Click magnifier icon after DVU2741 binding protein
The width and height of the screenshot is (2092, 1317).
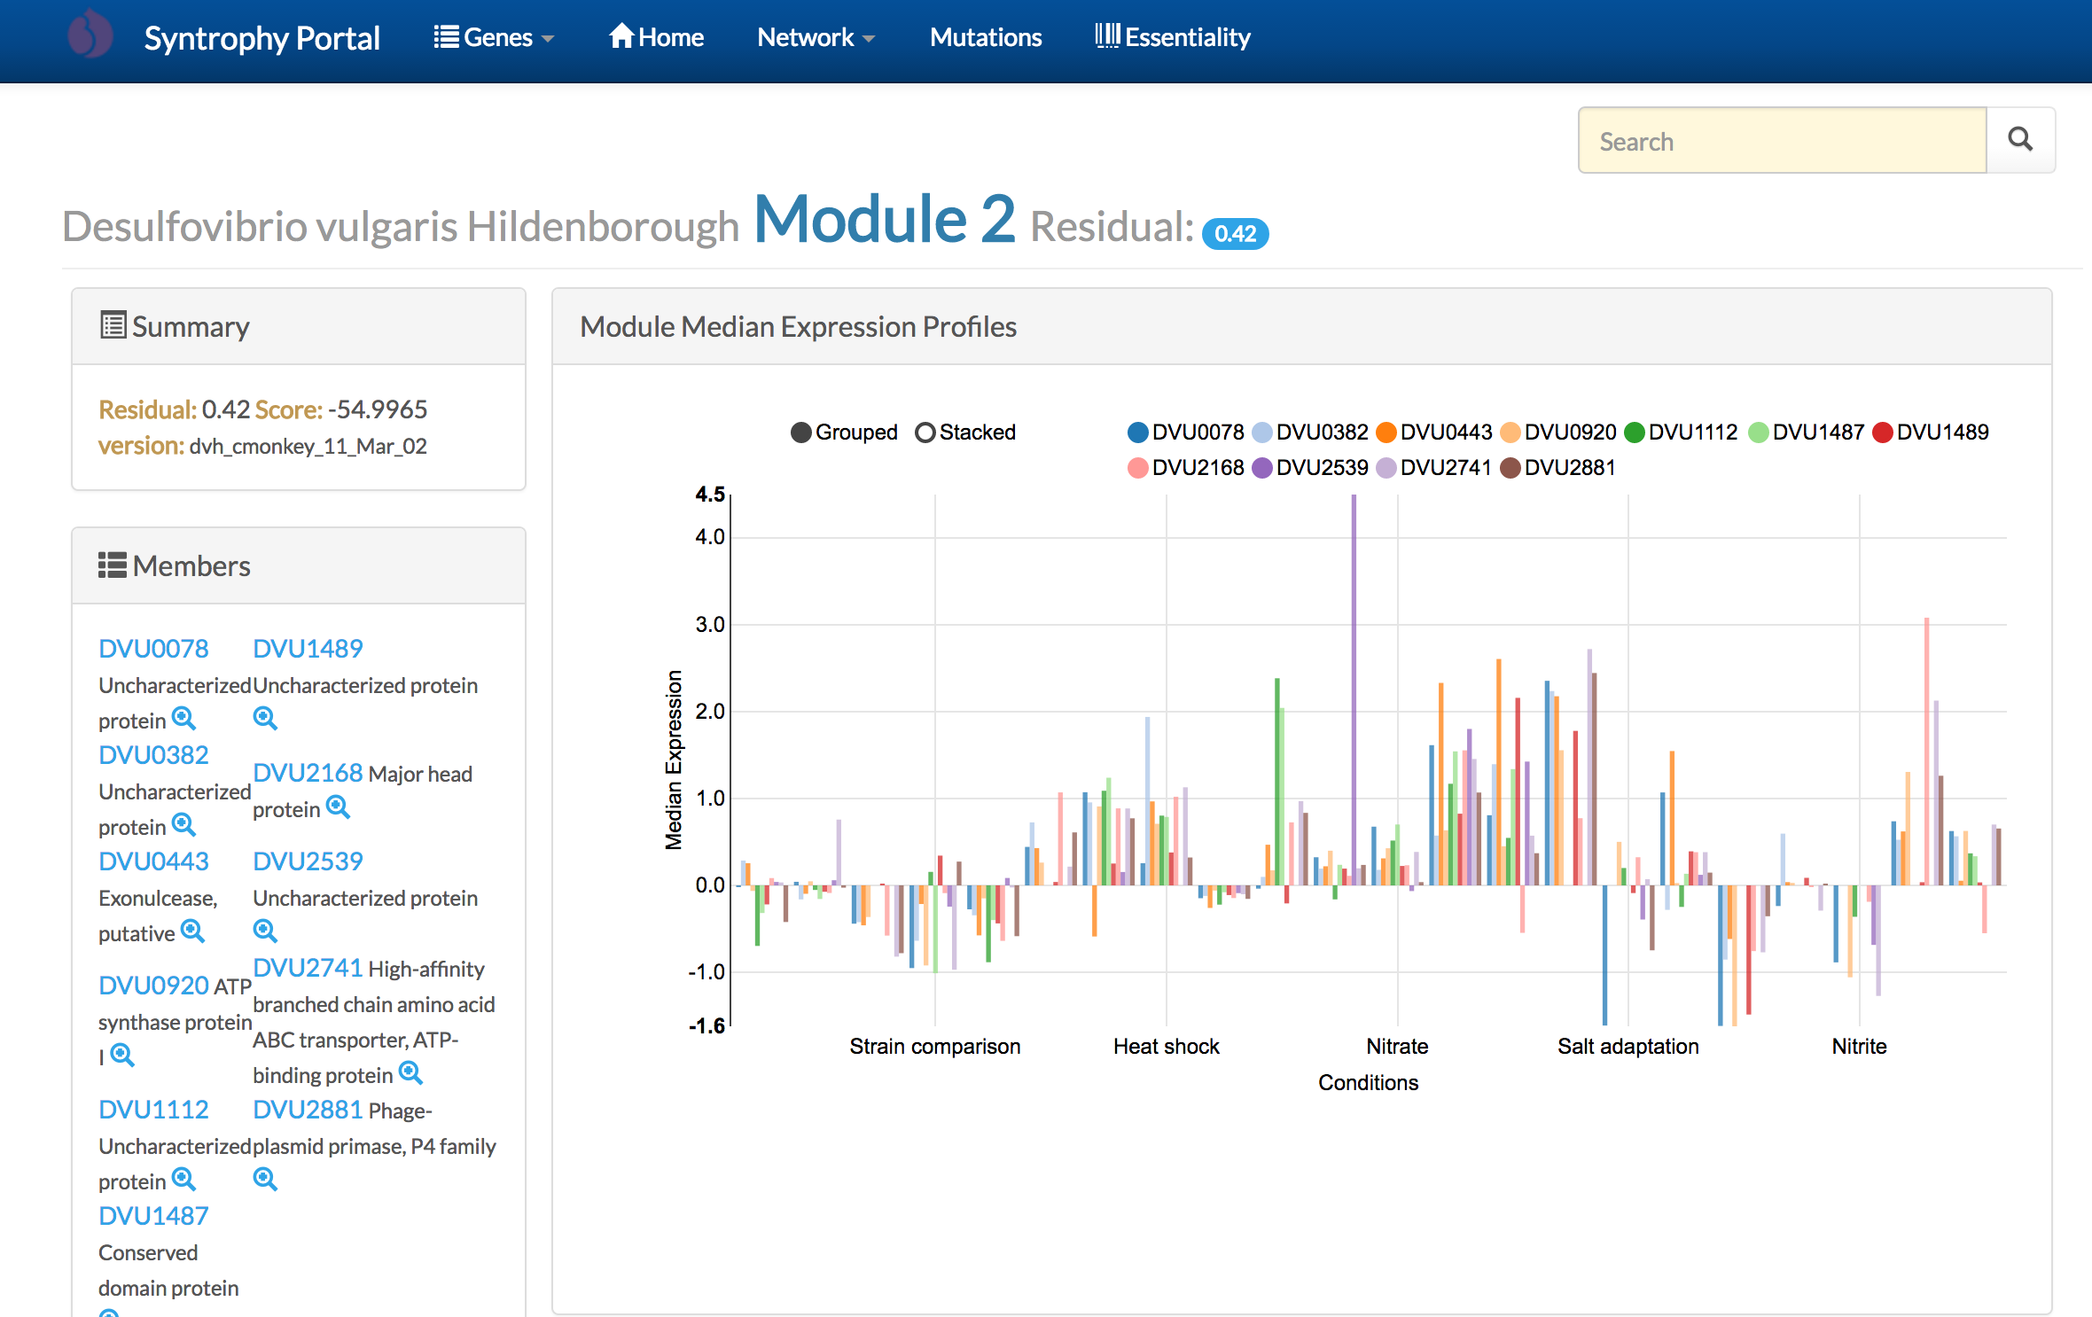(410, 1073)
